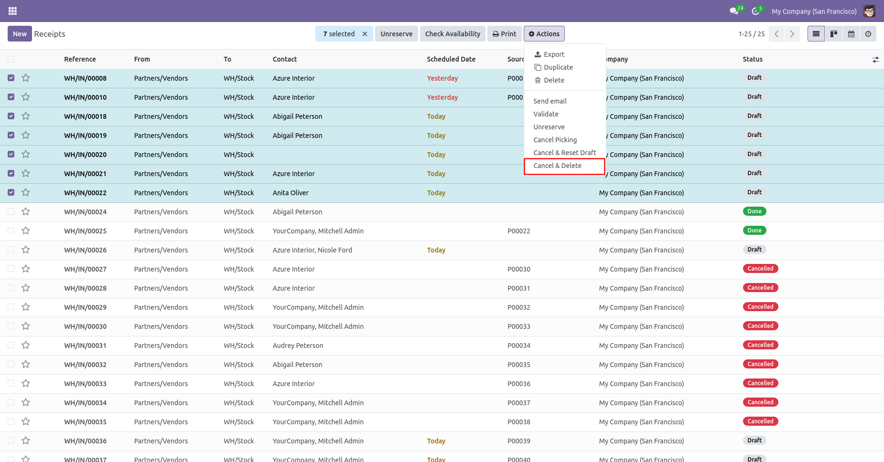The width and height of the screenshot is (884, 462).
Task: Switch to the kanban view icon
Action: pos(834,34)
